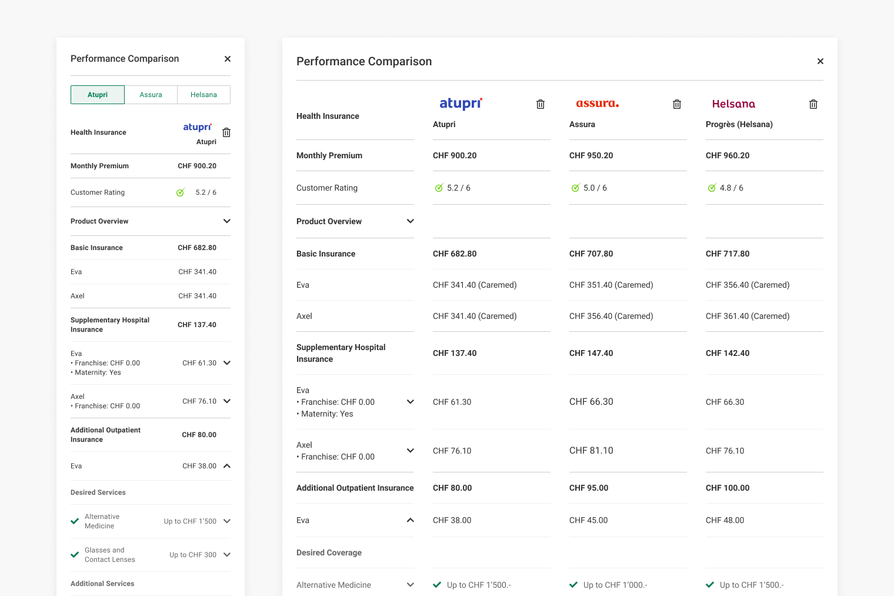Expand Axel CHF 76.10 row in small panel
The width and height of the screenshot is (894, 596).
tap(227, 401)
